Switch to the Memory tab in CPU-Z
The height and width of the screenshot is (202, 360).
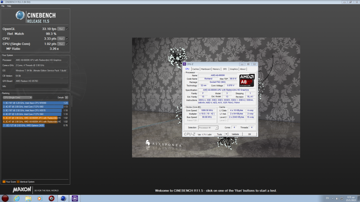216,69
